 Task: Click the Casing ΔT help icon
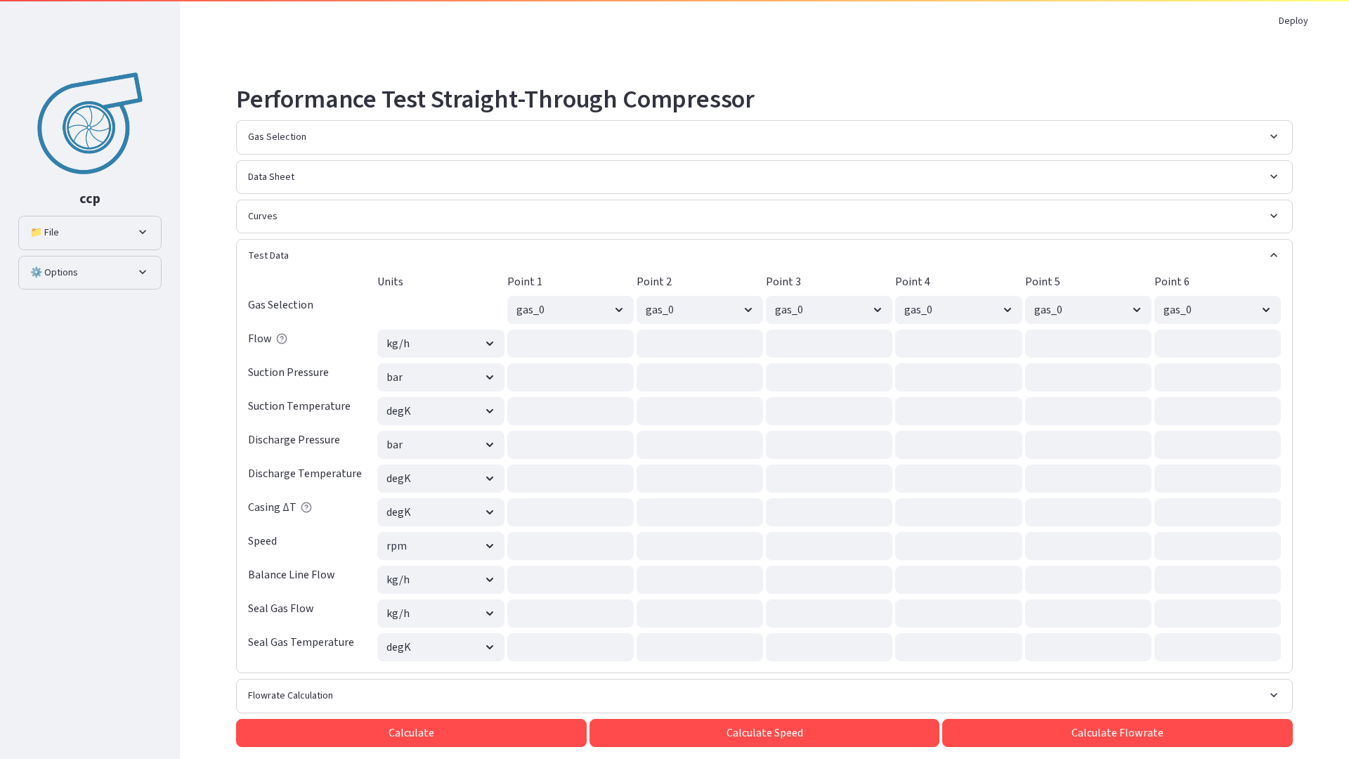pyautogui.click(x=306, y=507)
